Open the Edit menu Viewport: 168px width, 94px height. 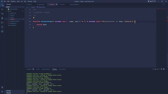(8, 1)
